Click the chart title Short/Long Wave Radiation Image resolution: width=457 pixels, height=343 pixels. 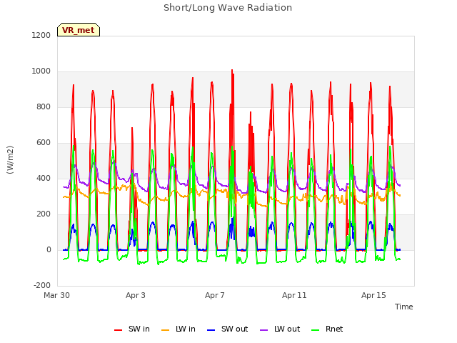[228, 8]
